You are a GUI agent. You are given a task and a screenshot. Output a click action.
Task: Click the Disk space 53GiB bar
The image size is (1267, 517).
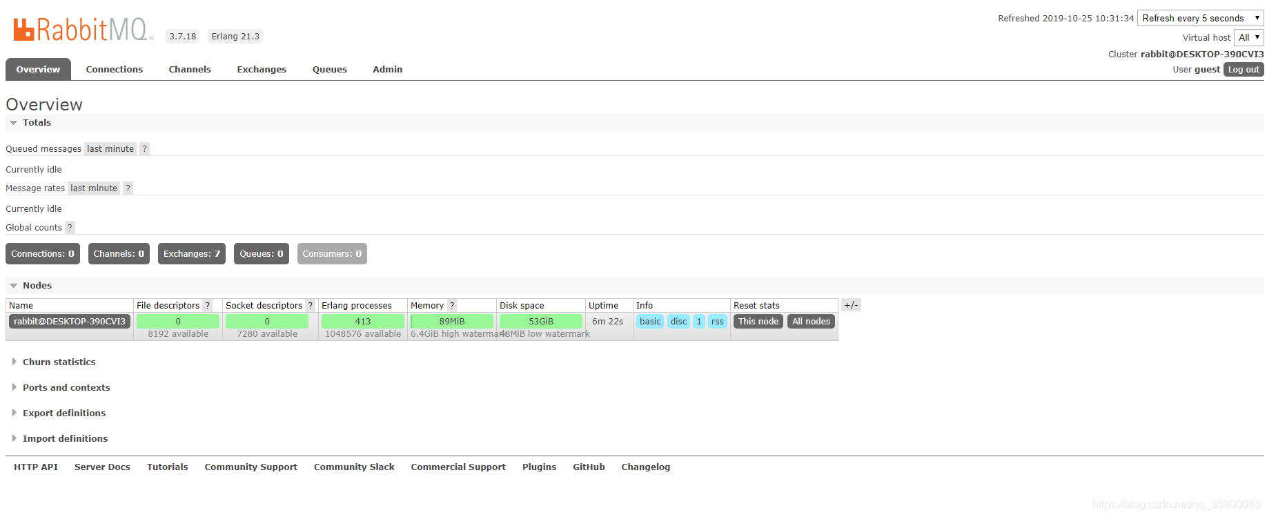click(541, 322)
